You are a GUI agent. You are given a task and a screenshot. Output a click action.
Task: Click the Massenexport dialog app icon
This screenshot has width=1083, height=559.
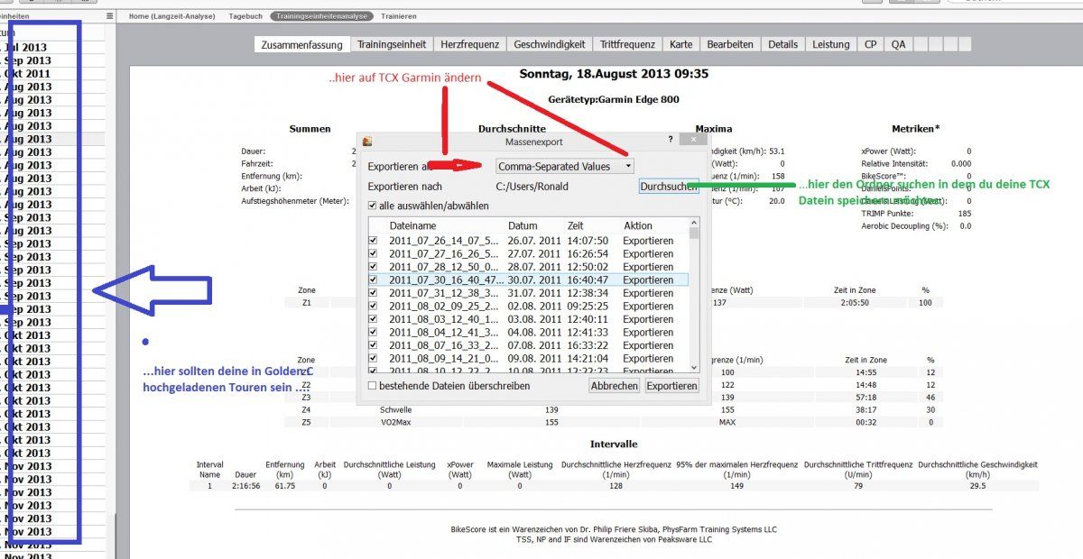point(368,141)
